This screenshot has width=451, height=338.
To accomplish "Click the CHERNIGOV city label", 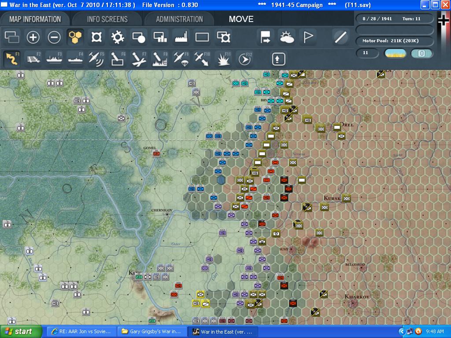I will [x=162, y=210].
